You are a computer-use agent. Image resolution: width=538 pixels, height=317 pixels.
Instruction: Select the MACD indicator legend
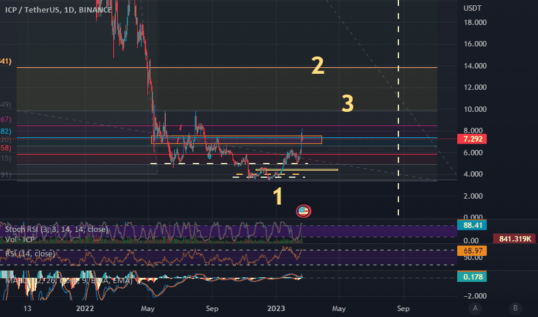(69, 281)
